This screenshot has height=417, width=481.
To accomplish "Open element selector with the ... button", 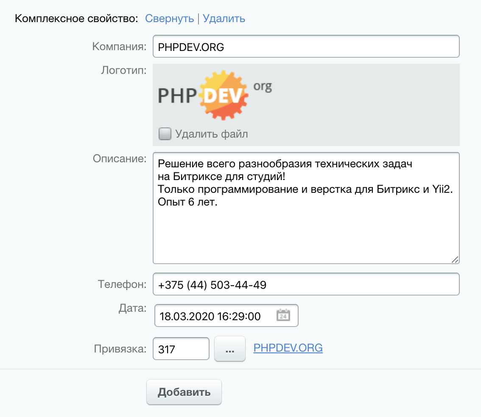I will point(230,349).
